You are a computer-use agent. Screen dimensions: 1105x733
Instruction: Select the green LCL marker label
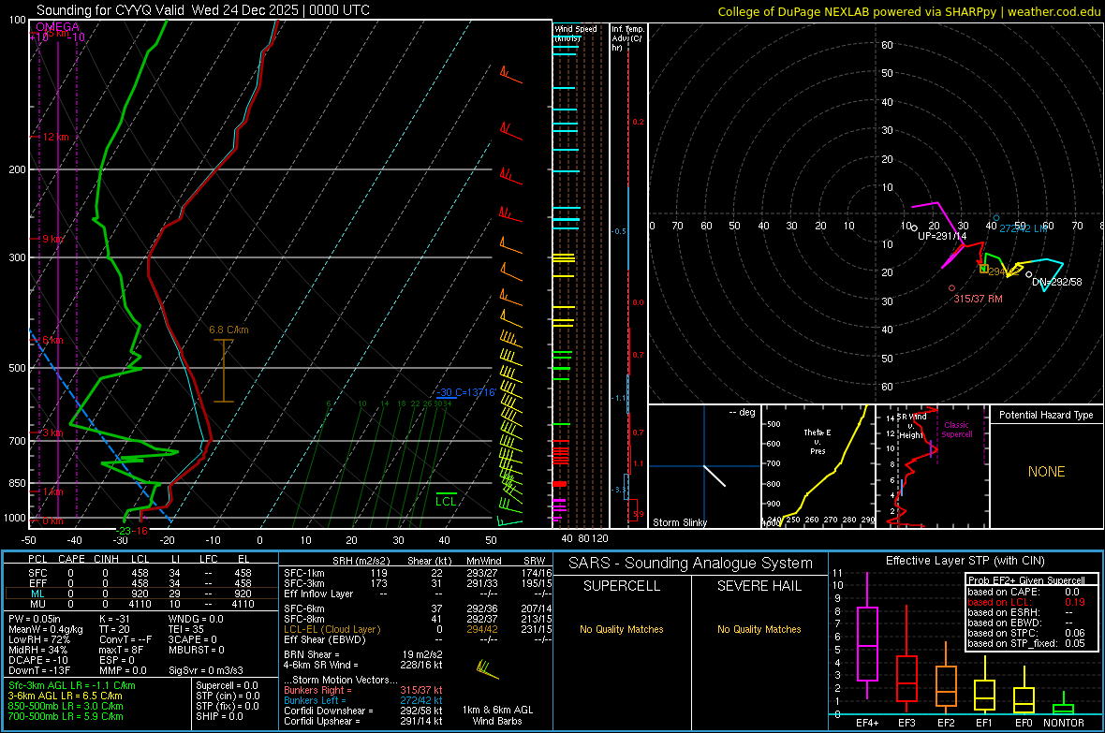tap(446, 501)
